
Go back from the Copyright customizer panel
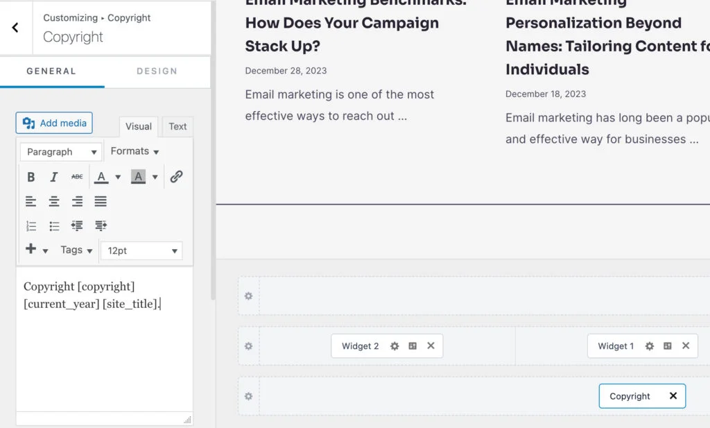(x=15, y=28)
